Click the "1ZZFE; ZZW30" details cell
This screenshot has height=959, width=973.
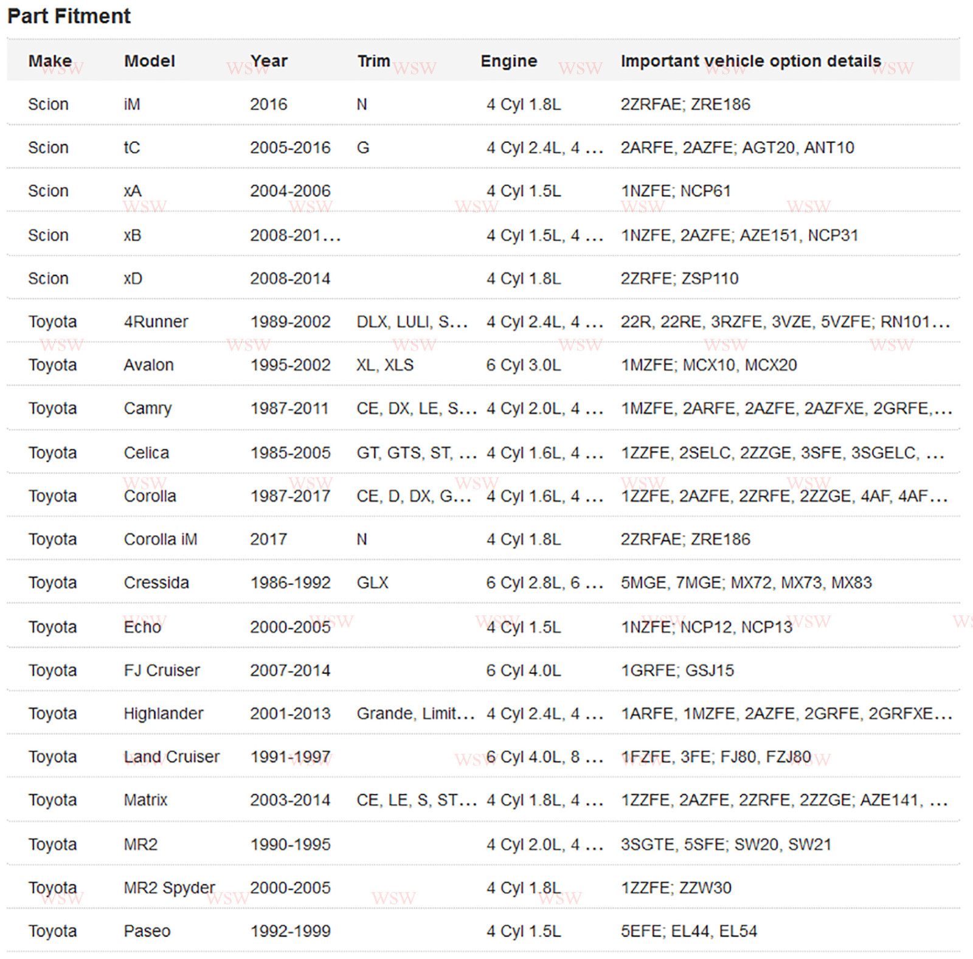pyautogui.click(x=676, y=888)
